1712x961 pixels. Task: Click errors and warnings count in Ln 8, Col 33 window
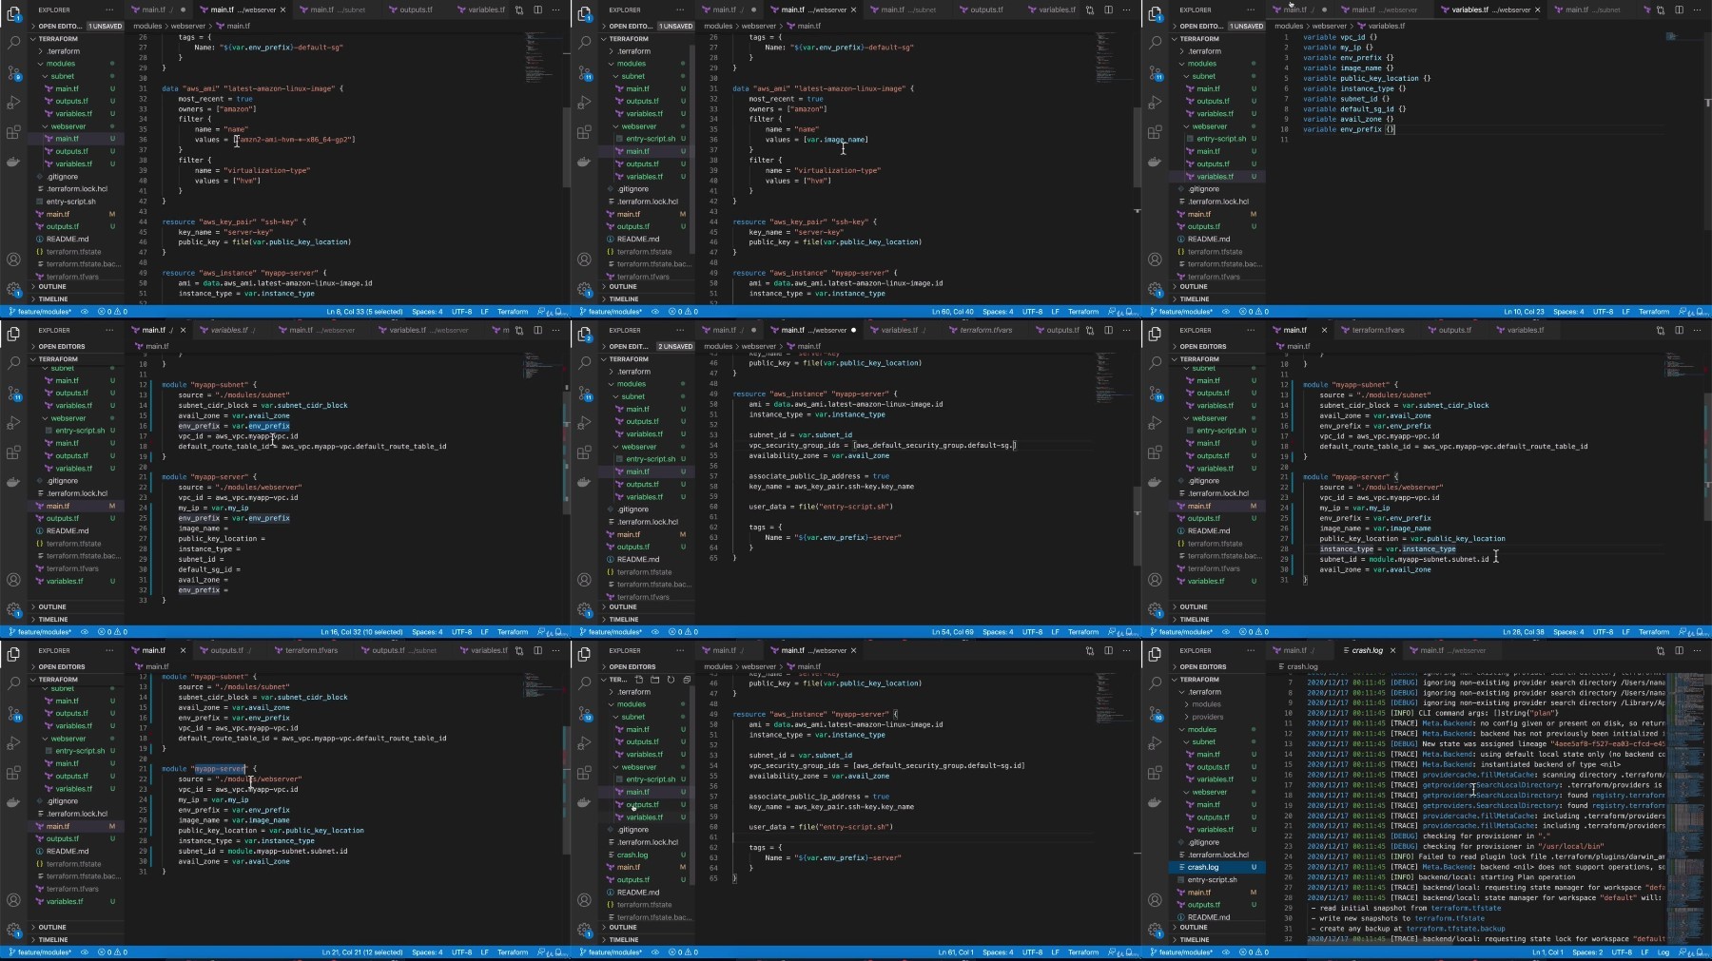click(x=112, y=312)
